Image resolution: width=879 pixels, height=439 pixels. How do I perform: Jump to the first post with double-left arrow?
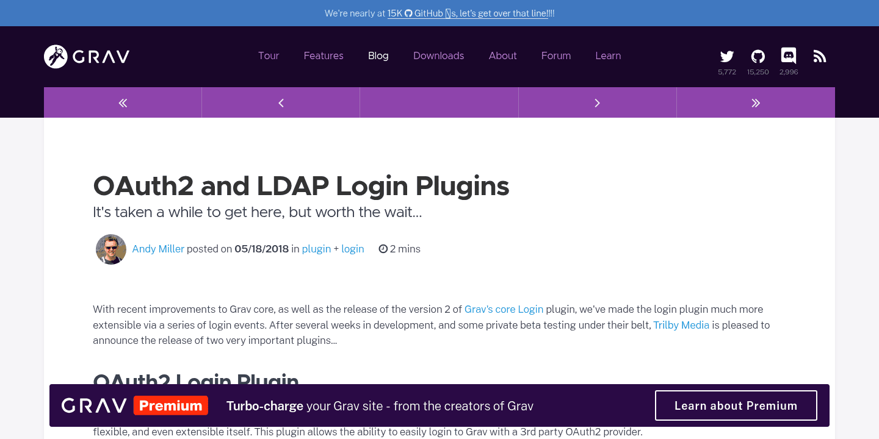[x=122, y=102]
